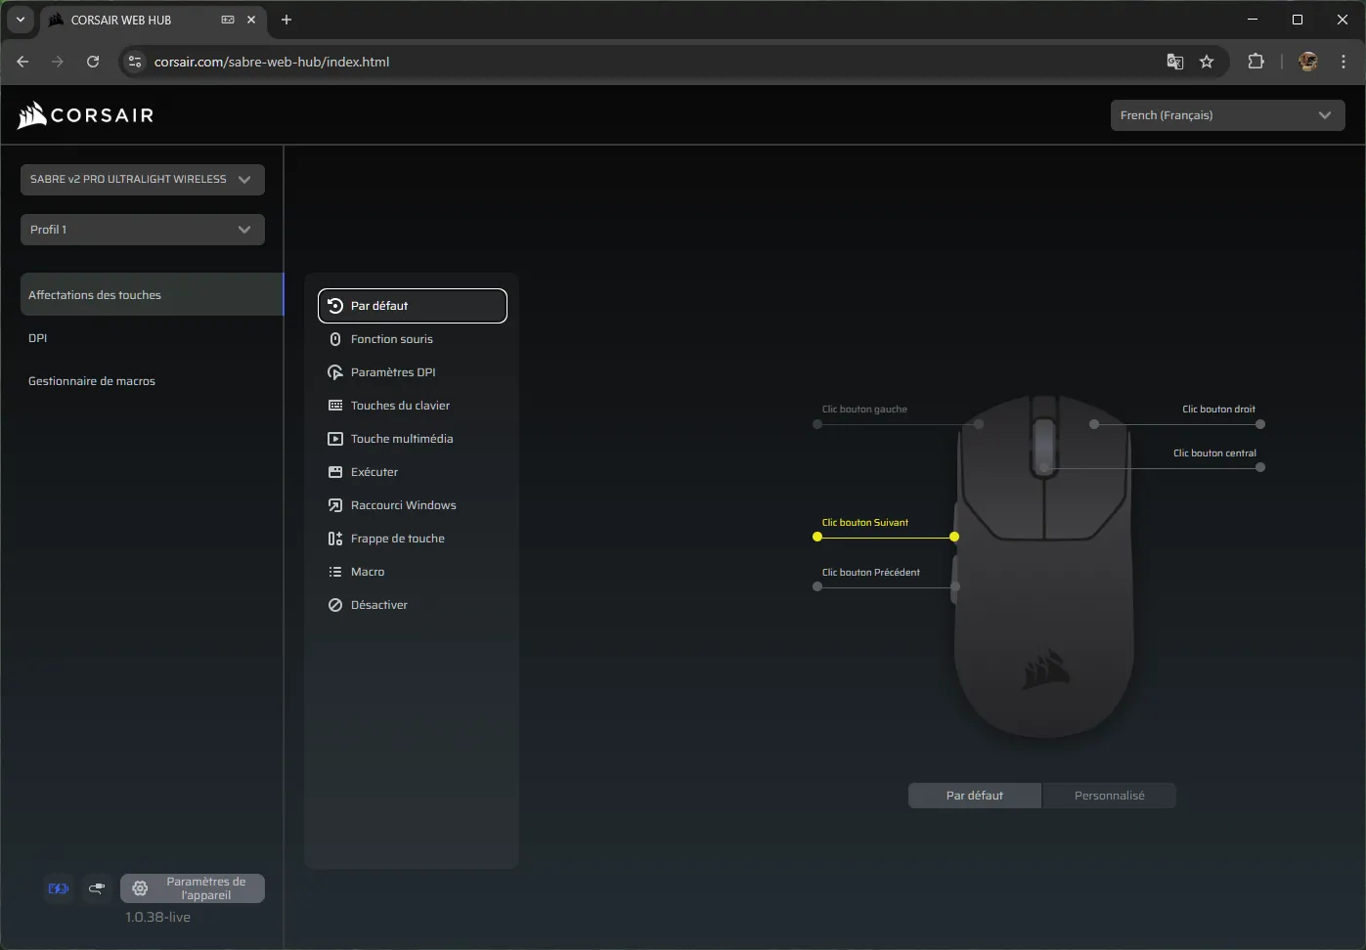Click the Corsair logo in header
Image resolution: width=1366 pixels, height=950 pixels.
(x=86, y=115)
